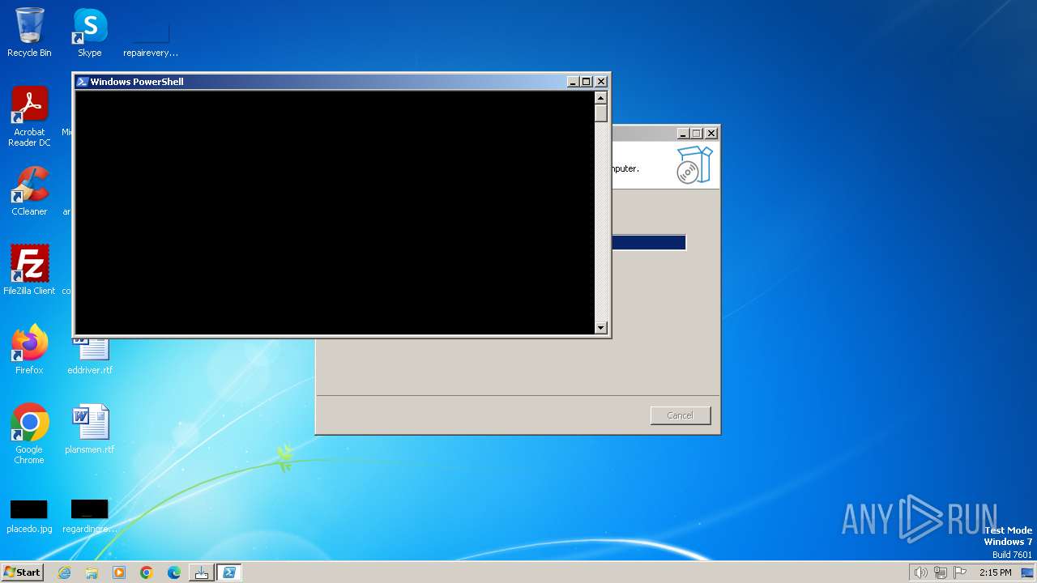Maximize the PowerShell window

pyautogui.click(x=587, y=82)
